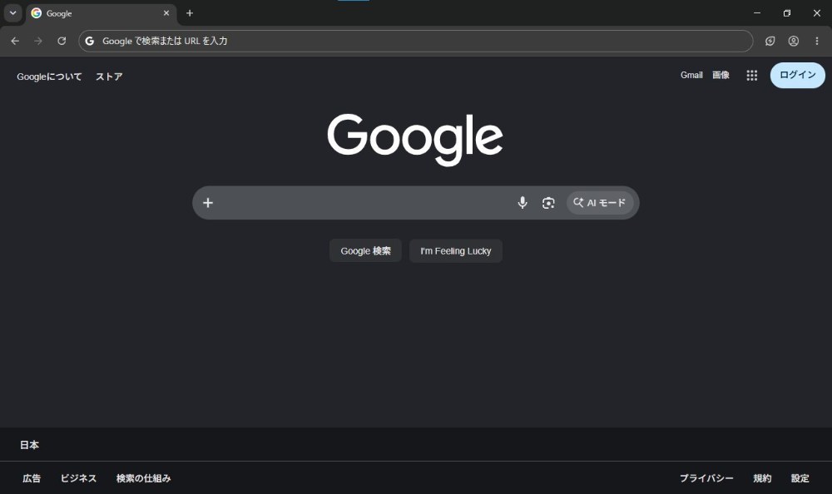The width and height of the screenshot is (832, 494).
Task: Open the Chrome profile icon
Action: (793, 41)
